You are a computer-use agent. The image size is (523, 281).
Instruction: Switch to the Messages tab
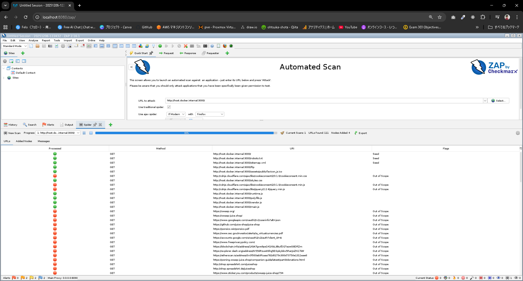(44, 141)
